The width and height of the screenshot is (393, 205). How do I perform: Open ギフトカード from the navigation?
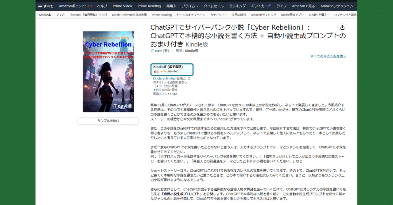[261, 6]
